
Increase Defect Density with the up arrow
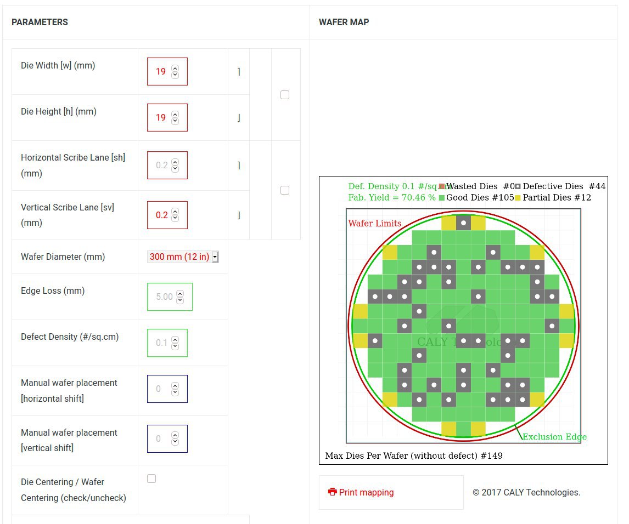[x=175, y=340]
